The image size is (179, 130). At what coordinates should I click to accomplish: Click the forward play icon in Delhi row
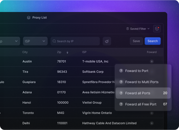(152, 123)
